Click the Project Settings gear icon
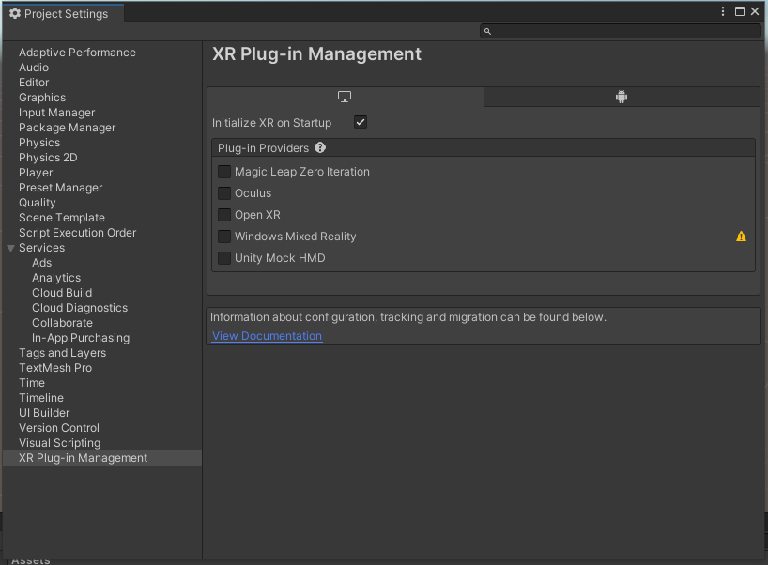 point(15,13)
